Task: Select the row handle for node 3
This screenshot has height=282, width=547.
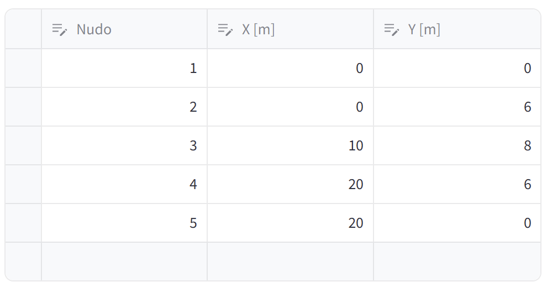Action: pyautogui.click(x=23, y=145)
